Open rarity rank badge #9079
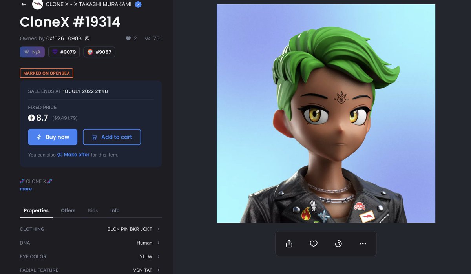 tap(64, 52)
